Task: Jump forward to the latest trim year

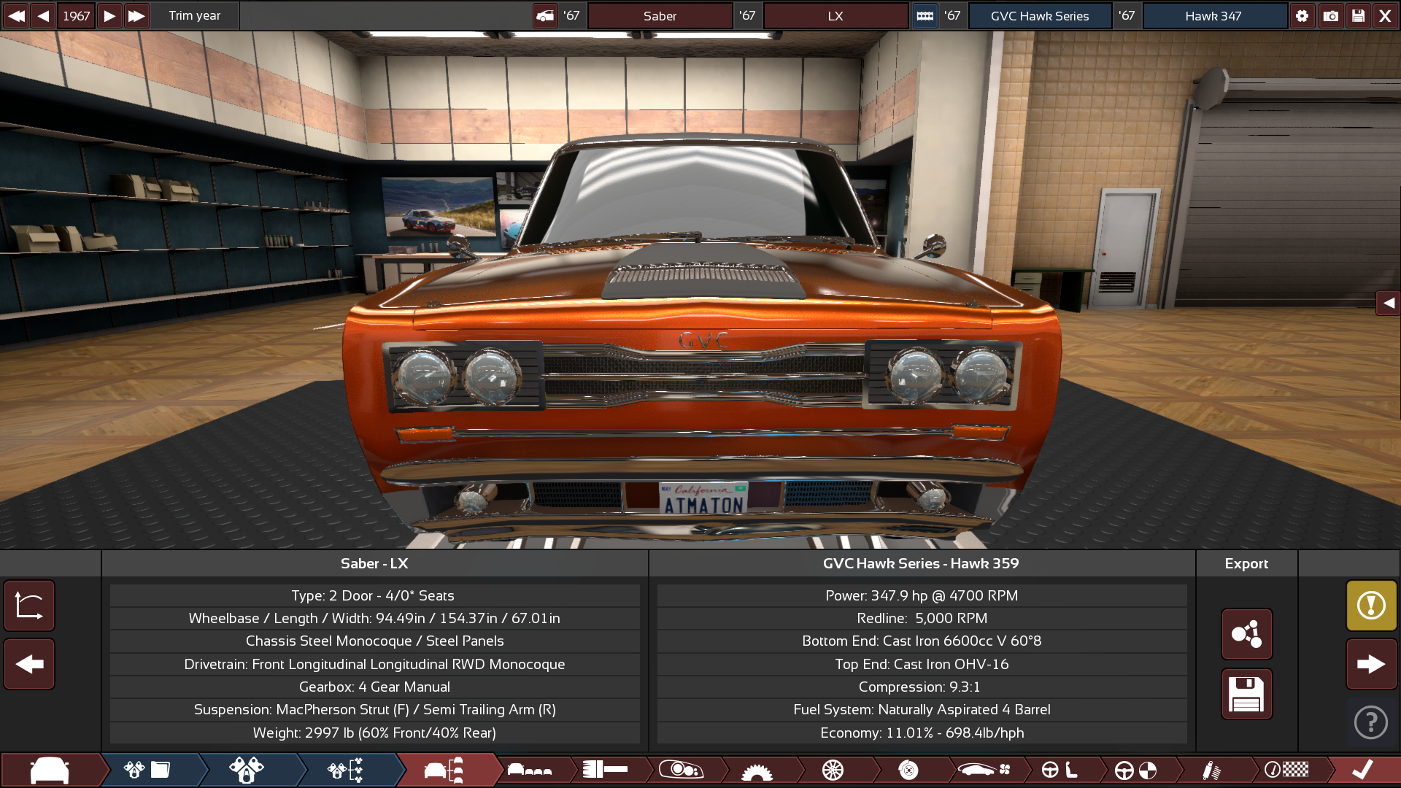Action: click(x=136, y=15)
